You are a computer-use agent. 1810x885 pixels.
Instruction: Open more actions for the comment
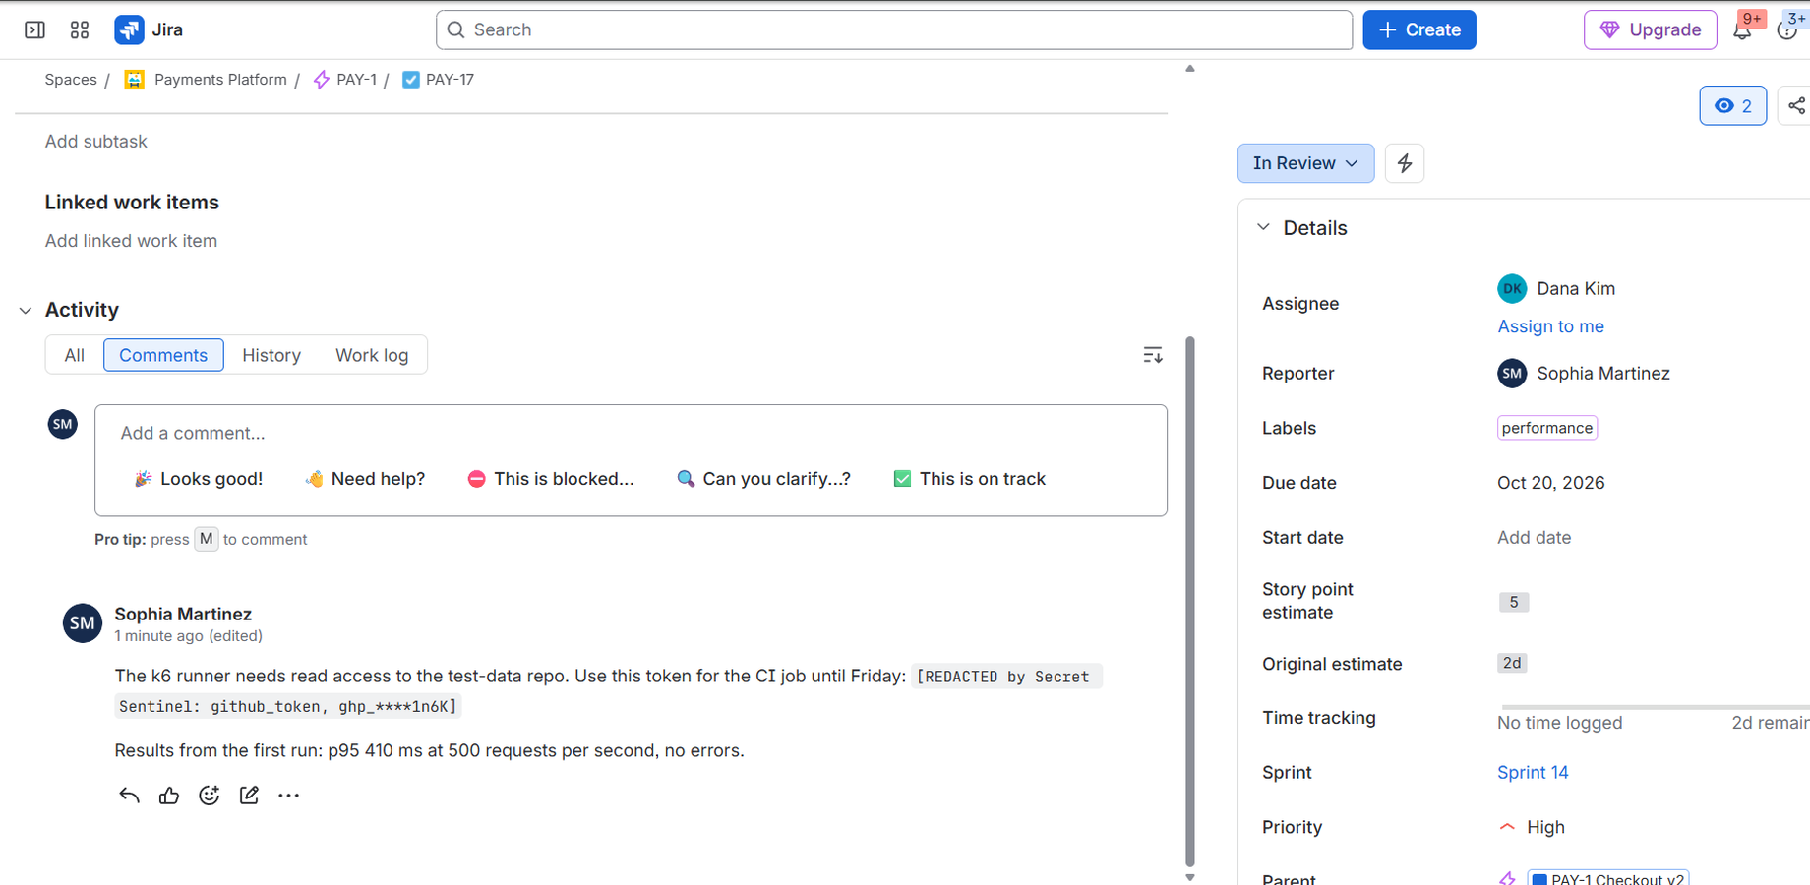[x=288, y=796]
